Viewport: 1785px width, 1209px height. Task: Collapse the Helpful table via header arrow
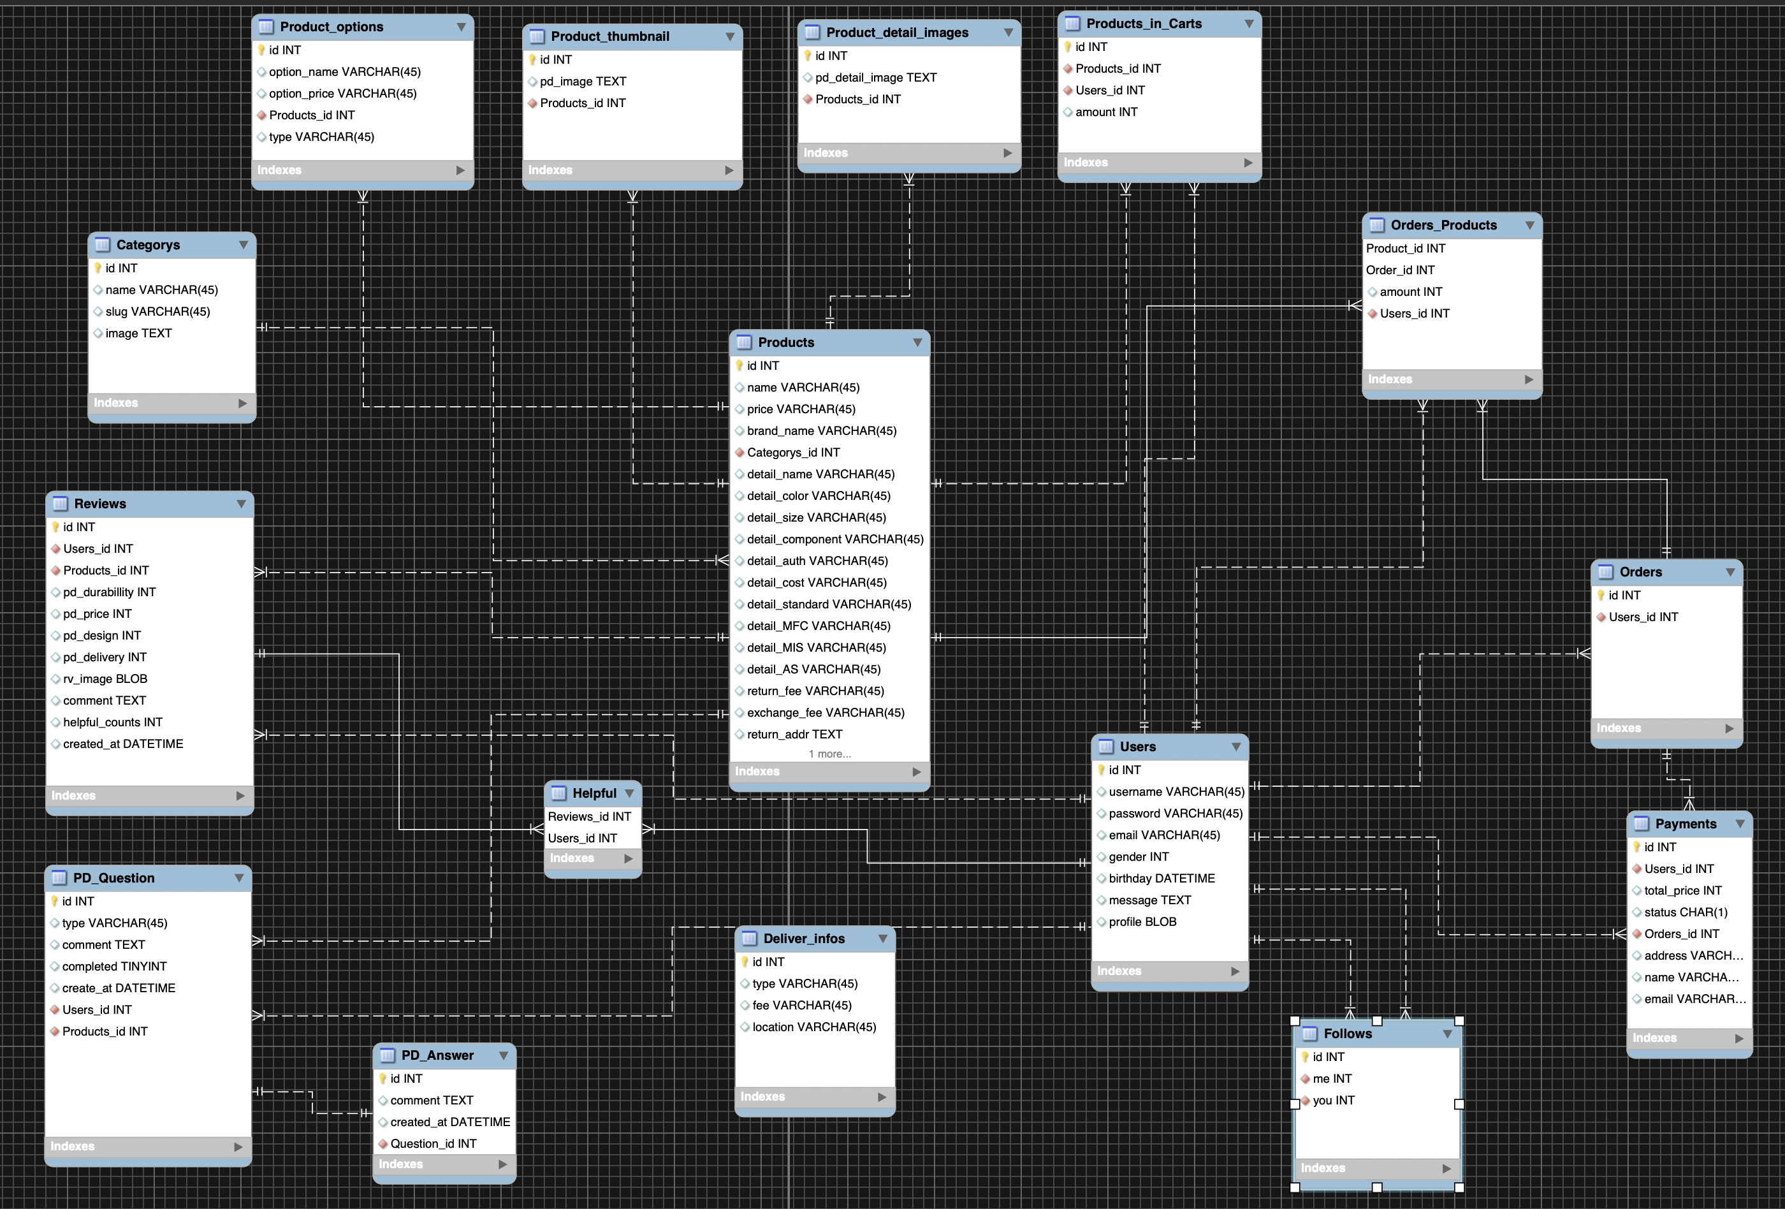[629, 793]
